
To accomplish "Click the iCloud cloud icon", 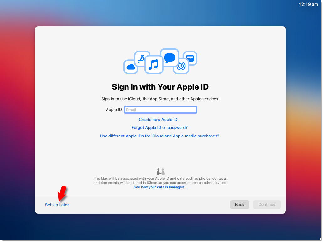I will (131, 67).
